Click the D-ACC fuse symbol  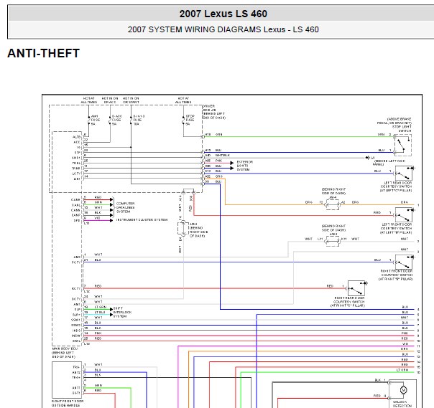pos(110,120)
